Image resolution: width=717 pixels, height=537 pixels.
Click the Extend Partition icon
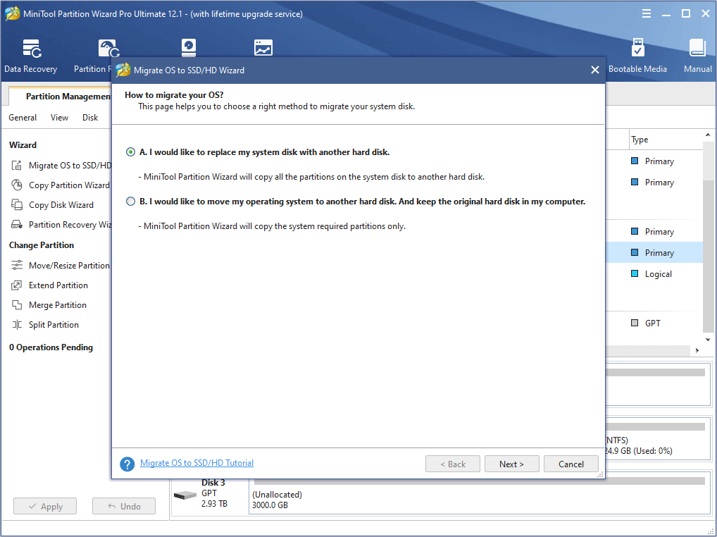(16, 285)
